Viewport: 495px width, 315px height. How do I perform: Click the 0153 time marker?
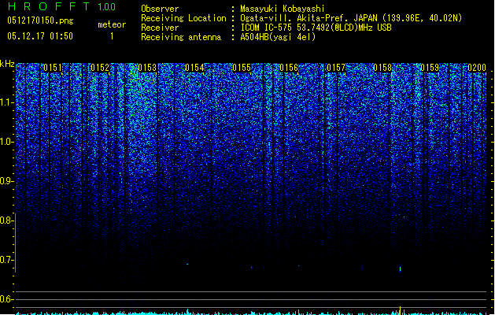[x=147, y=68]
